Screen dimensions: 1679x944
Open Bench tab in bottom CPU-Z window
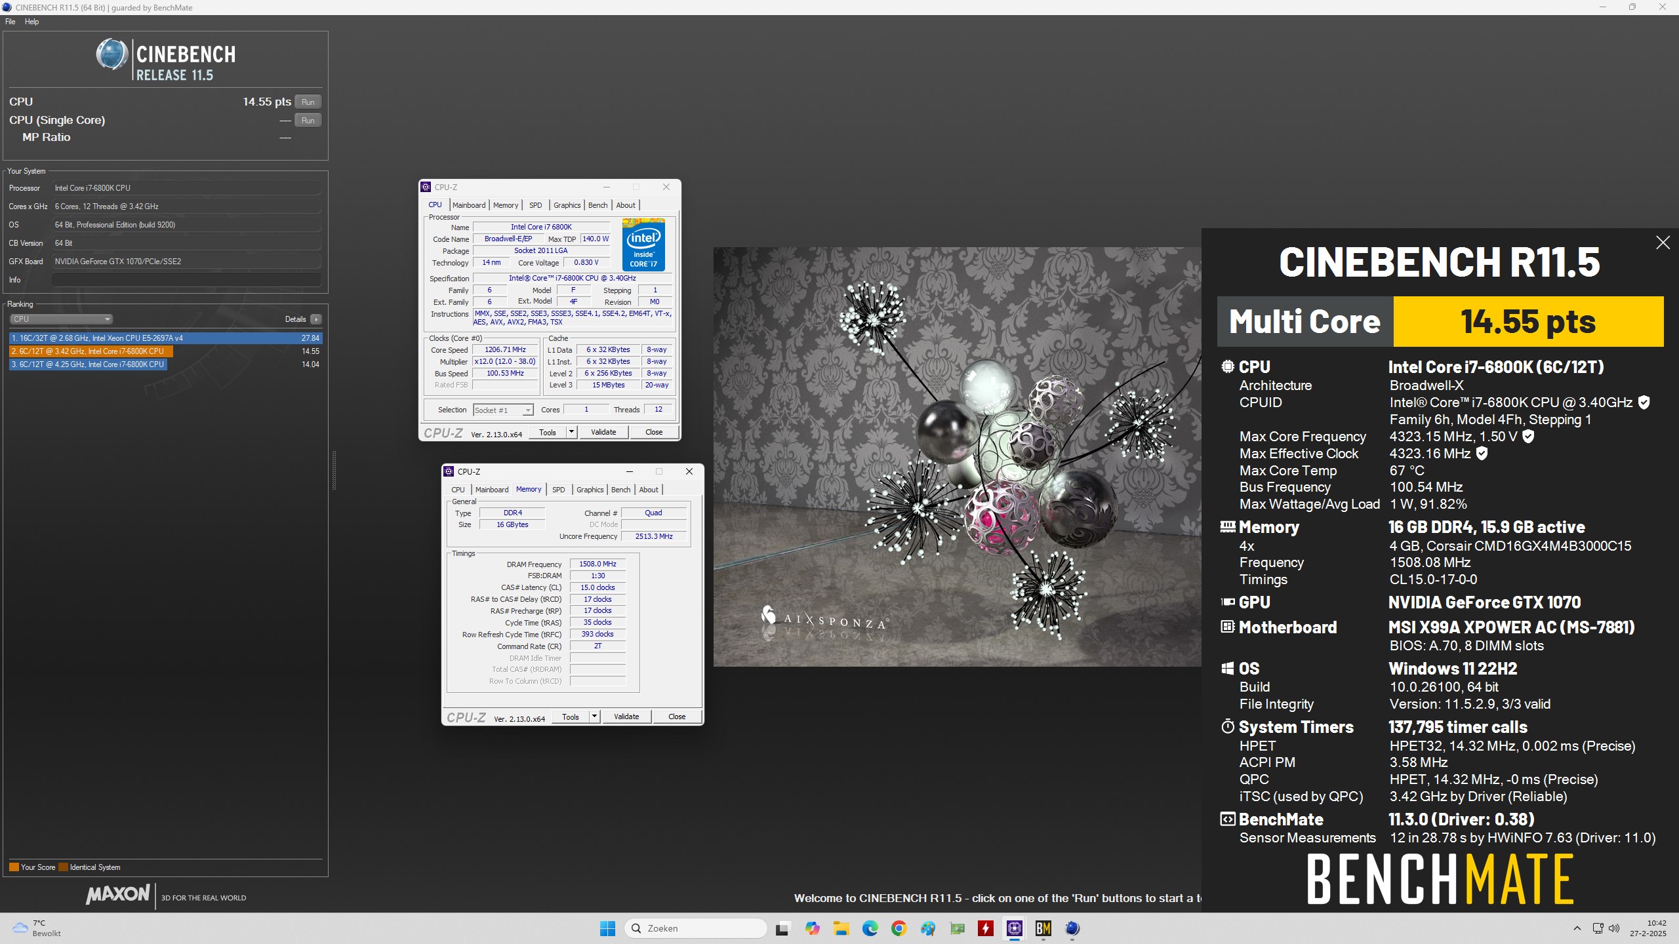click(x=620, y=490)
